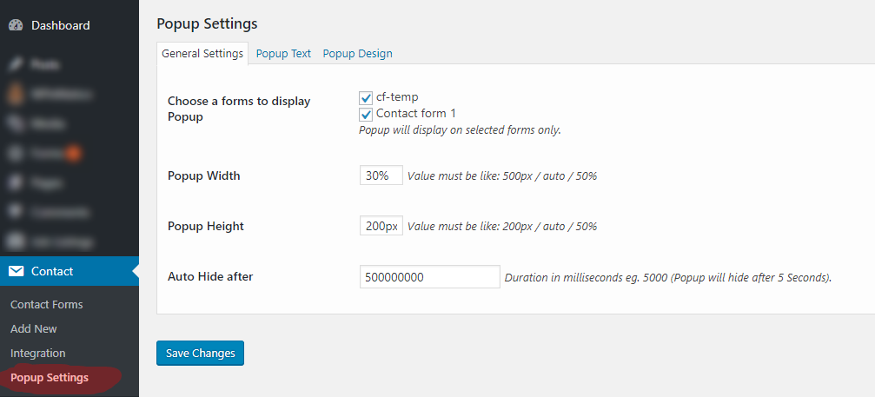The image size is (875, 397).
Task: Switch to the Popup Text tab
Action: [x=283, y=53]
